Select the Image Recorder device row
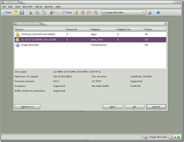The image size is (184, 142). pos(90,45)
